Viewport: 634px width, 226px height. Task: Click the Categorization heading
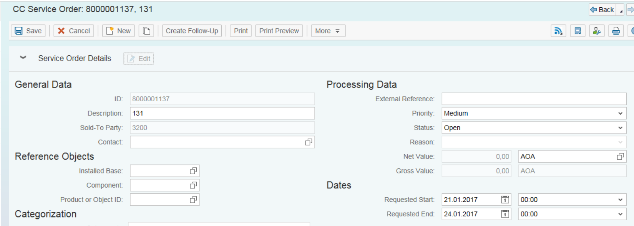[x=45, y=214]
